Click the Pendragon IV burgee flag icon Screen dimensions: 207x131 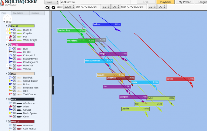click(11, 62)
